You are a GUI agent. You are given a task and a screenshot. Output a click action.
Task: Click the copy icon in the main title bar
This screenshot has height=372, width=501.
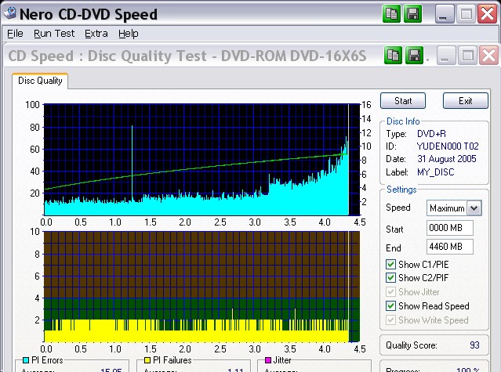[391, 14]
